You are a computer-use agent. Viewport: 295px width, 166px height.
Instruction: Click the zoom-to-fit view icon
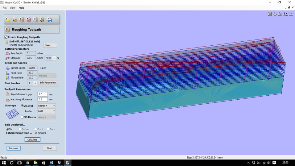tap(270, 14)
